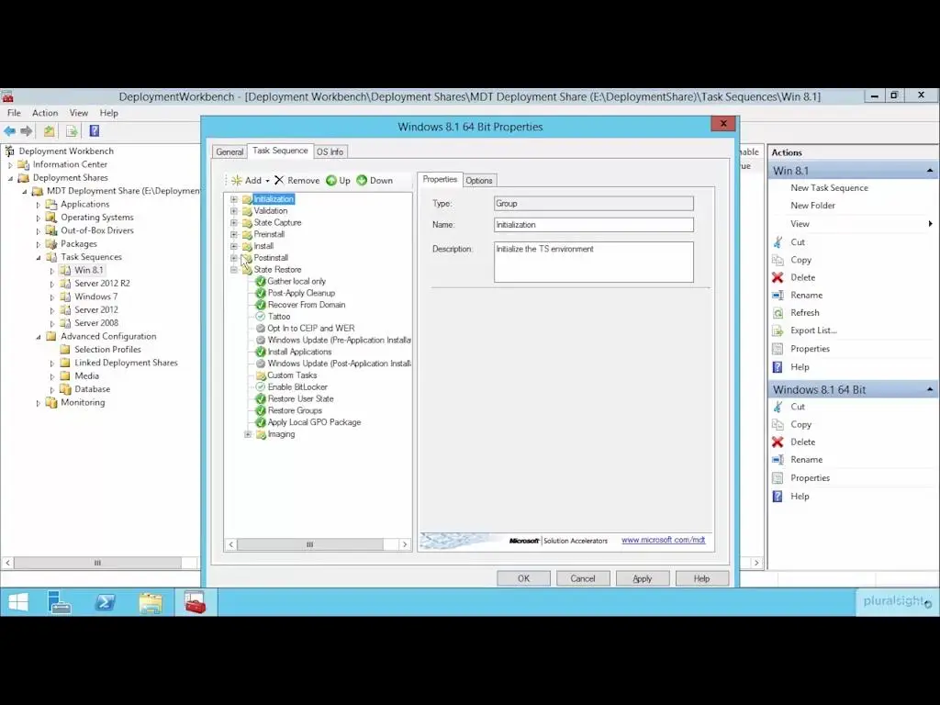
Task: Collapse Task Sequences node in console tree
Action: click(39, 257)
